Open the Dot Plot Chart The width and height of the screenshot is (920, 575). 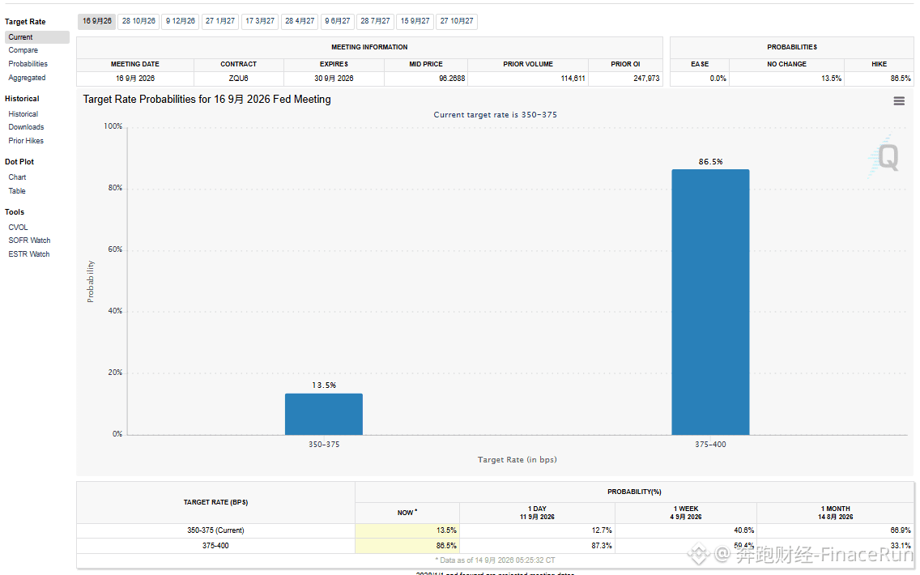click(17, 177)
